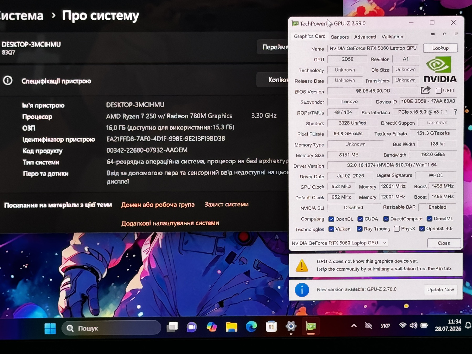472x354 pixels.
Task: Click the GPU-Z taskbar icon
Action: 311,326
